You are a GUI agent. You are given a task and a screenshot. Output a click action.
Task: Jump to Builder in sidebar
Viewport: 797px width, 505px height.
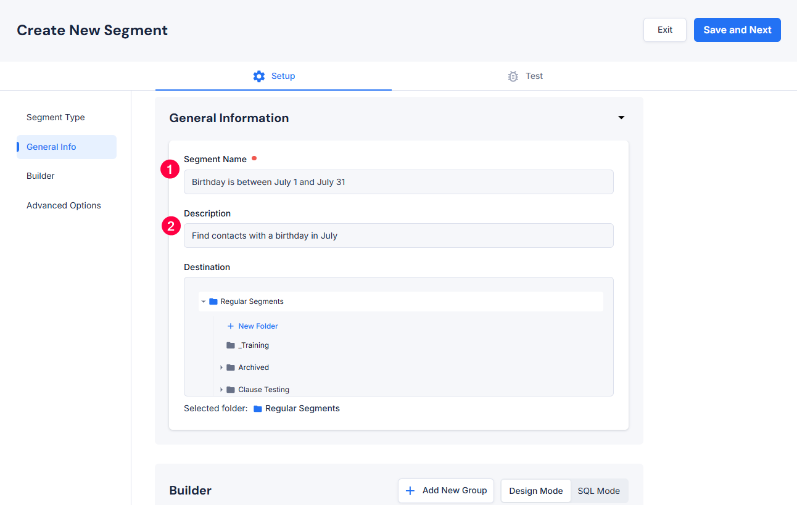(41, 176)
